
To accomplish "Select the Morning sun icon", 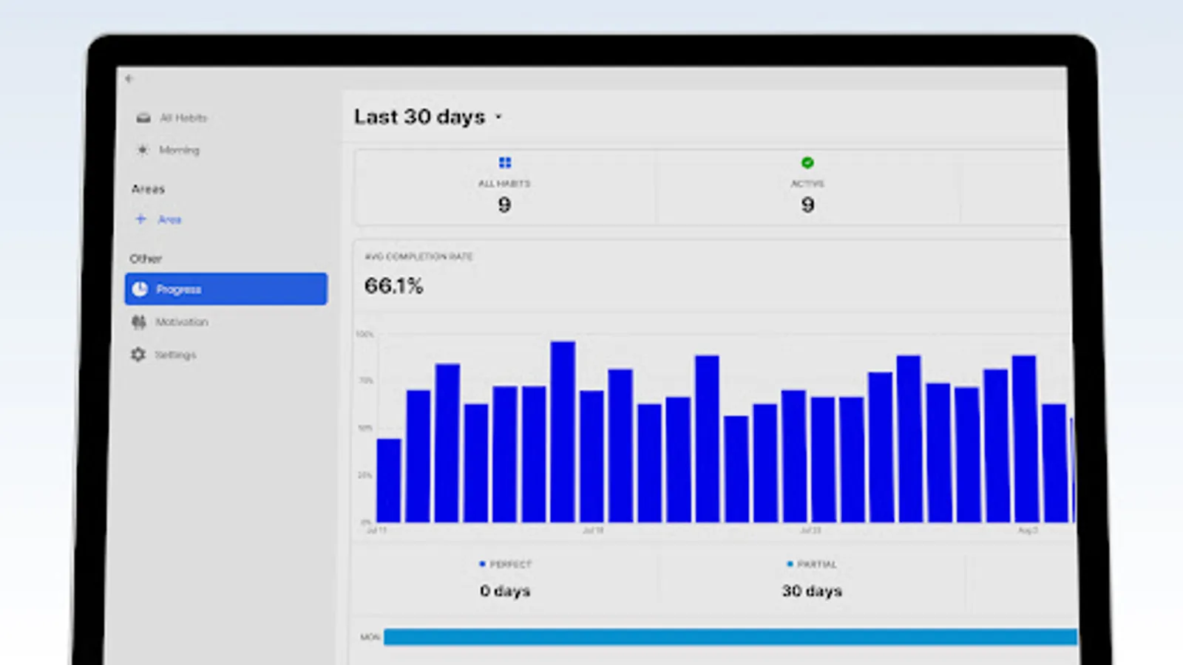I will coord(142,150).
